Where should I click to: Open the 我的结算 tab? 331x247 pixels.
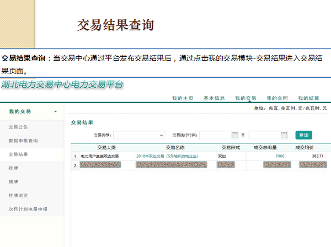(x=309, y=98)
